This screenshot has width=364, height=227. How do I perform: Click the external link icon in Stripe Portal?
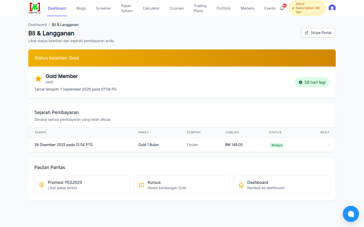click(307, 33)
